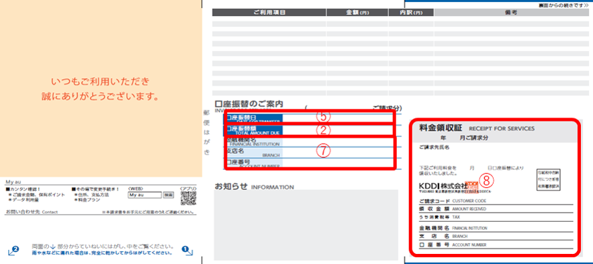Click the circled number 7 marker

point(323,151)
